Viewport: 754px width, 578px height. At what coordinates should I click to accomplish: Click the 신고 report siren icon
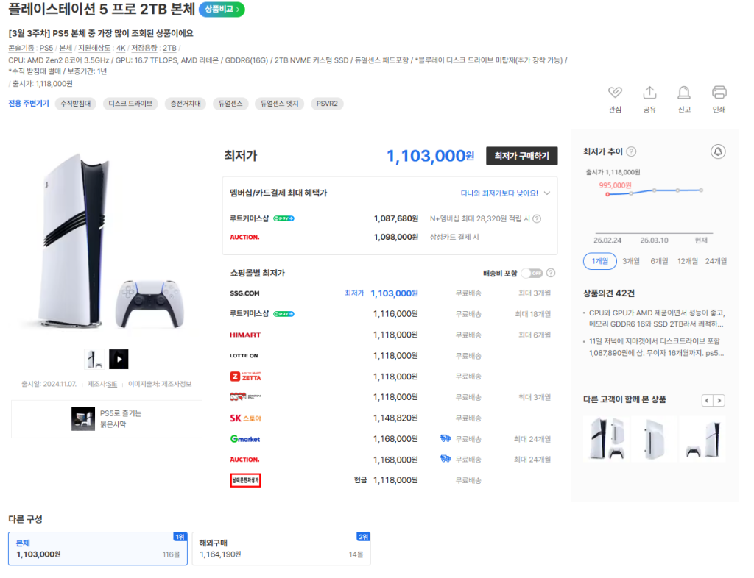click(684, 93)
